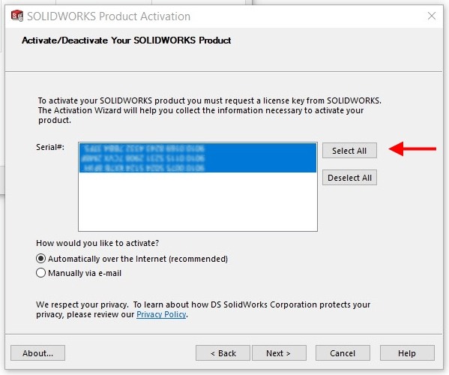Proceed with the Next > button
The image size is (449, 375).
click(x=279, y=353)
